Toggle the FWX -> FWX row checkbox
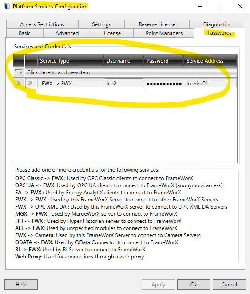 pyautogui.click(x=30, y=84)
